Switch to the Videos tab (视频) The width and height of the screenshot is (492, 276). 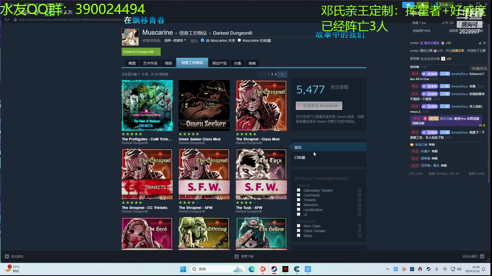168,63
